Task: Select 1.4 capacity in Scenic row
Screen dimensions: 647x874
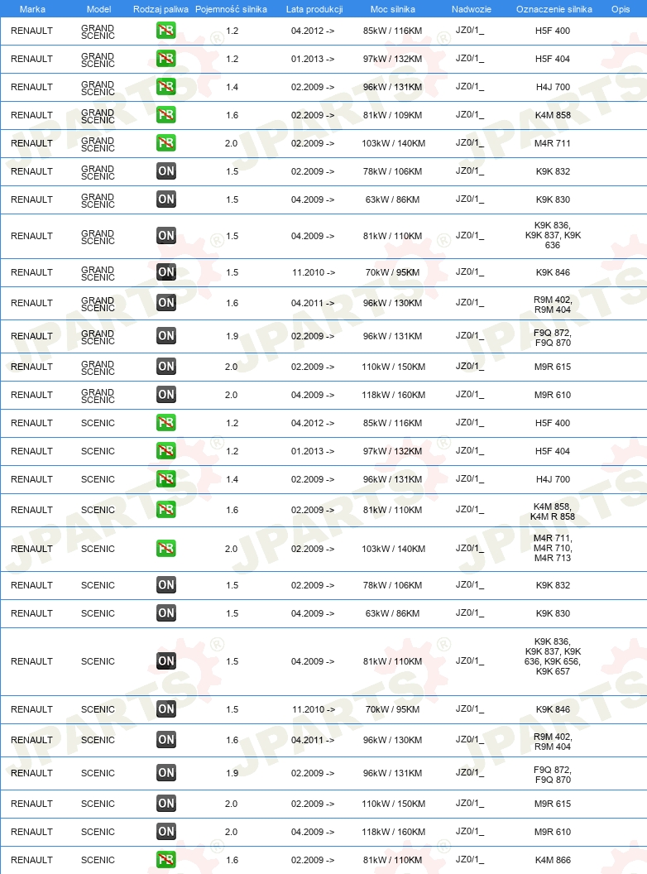Action: [232, 479]
